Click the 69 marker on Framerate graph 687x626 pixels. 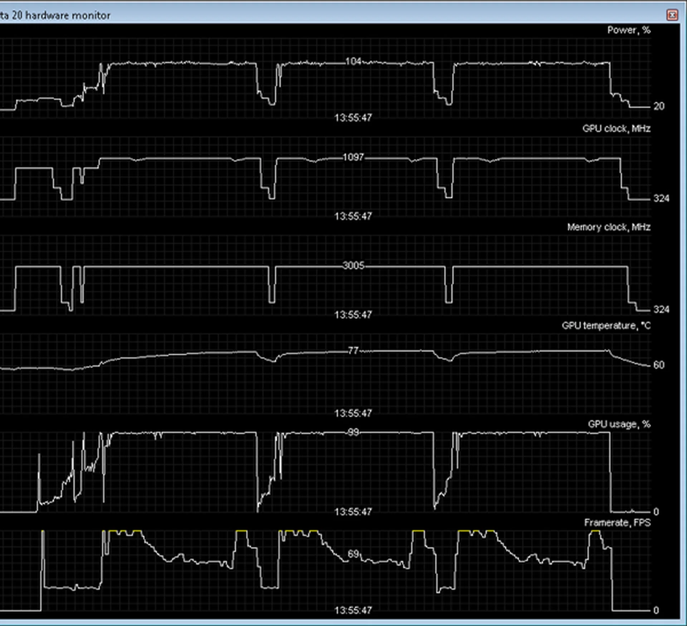pos(353,554)
